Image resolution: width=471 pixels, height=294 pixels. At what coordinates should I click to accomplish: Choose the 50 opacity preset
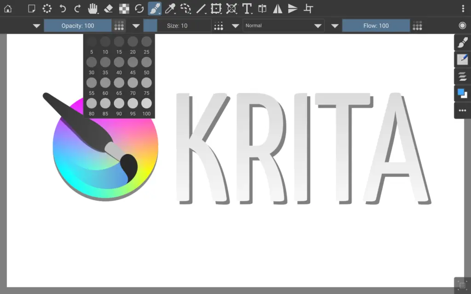146,62
